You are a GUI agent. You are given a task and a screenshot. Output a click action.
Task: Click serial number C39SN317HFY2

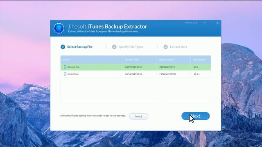coord(167,67)
